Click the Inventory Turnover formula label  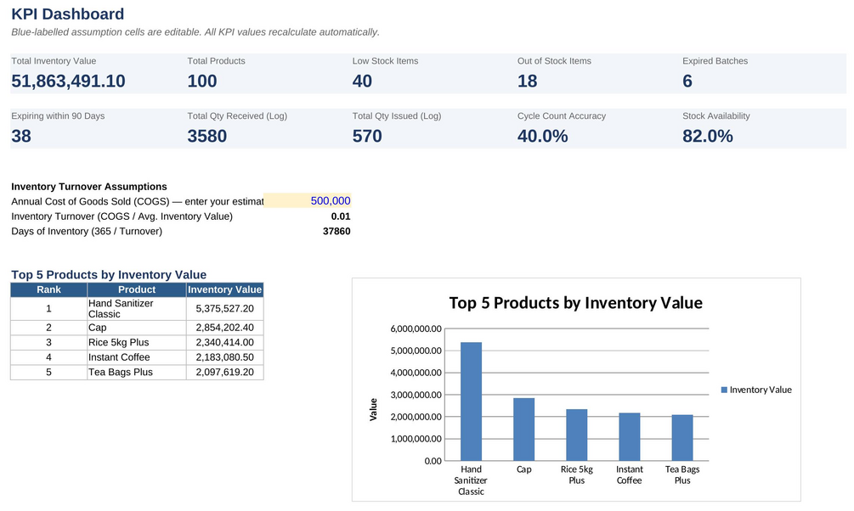coord(122,216)
